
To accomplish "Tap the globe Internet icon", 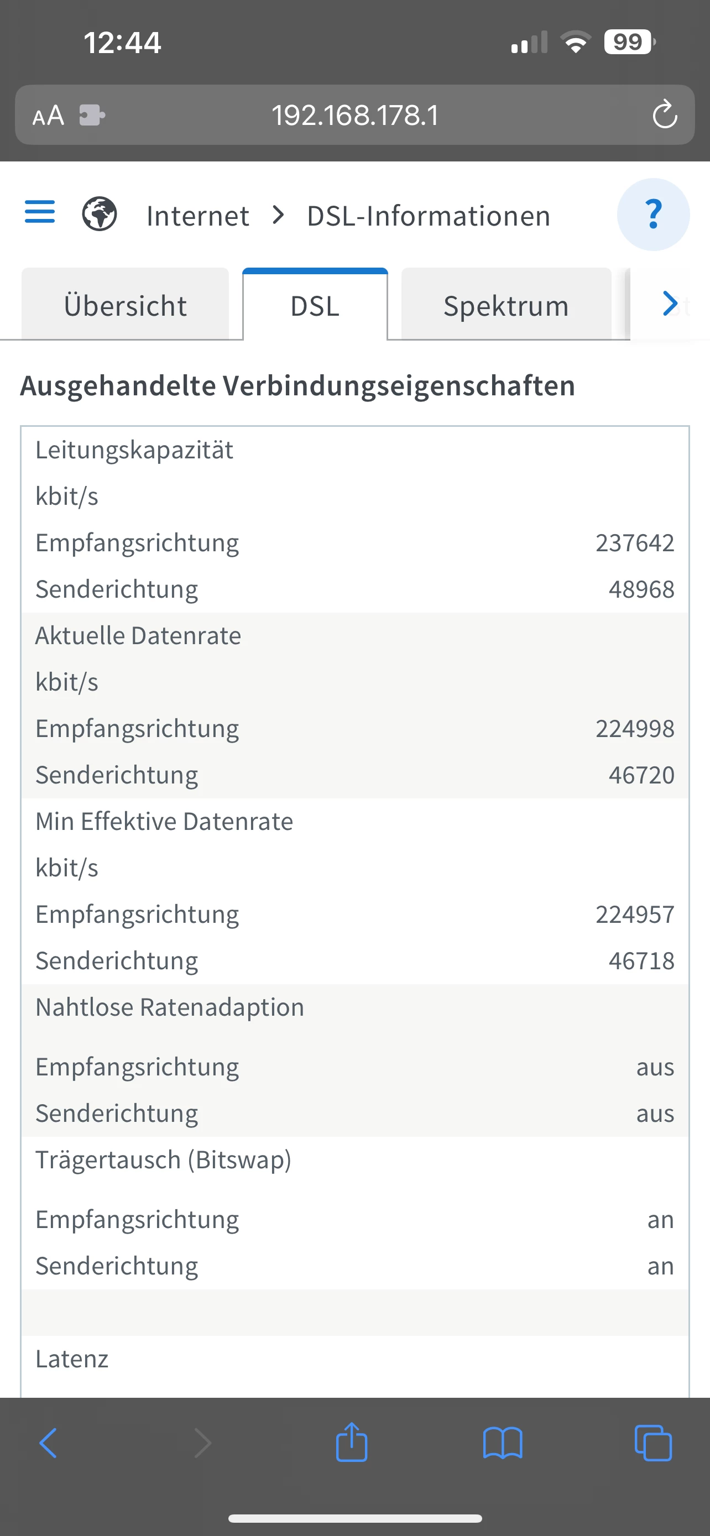I will 100,214.
